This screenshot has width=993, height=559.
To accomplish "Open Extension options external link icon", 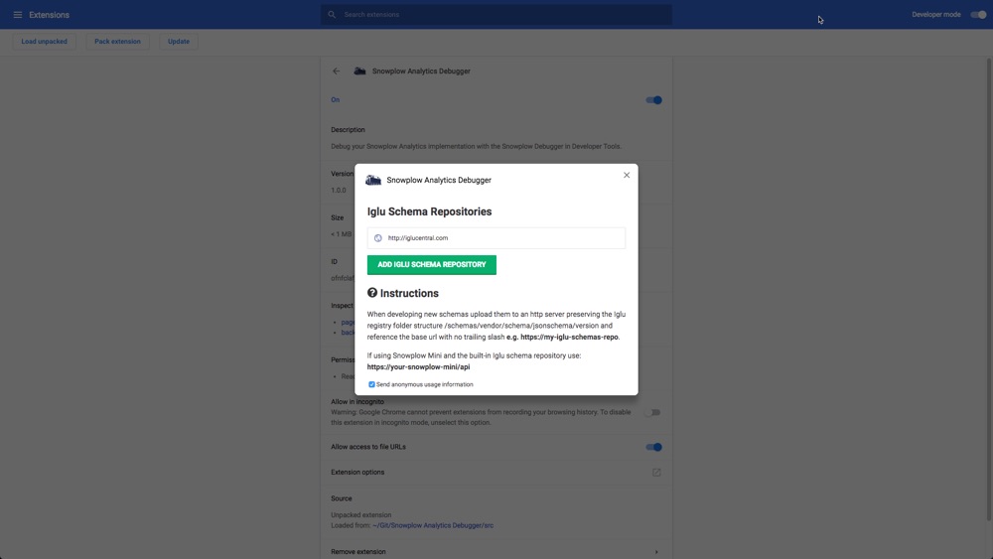I will click(656, 473).
